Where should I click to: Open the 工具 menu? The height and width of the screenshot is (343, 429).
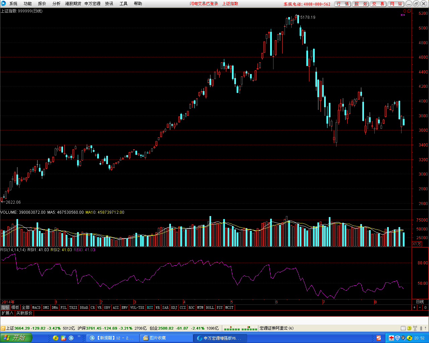tap(124, 4)
